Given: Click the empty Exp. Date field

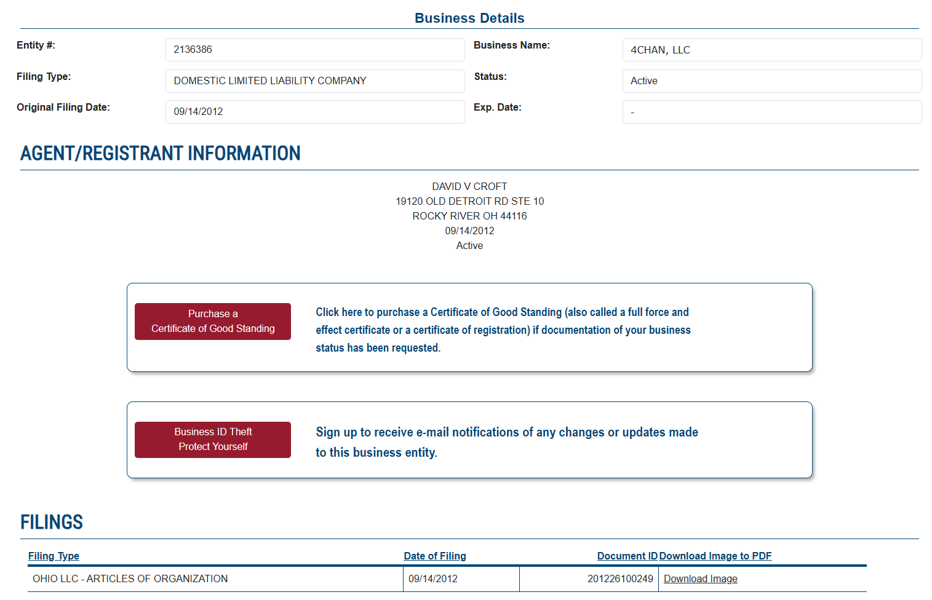Looking at the screenshot, I should coord(771,112).
